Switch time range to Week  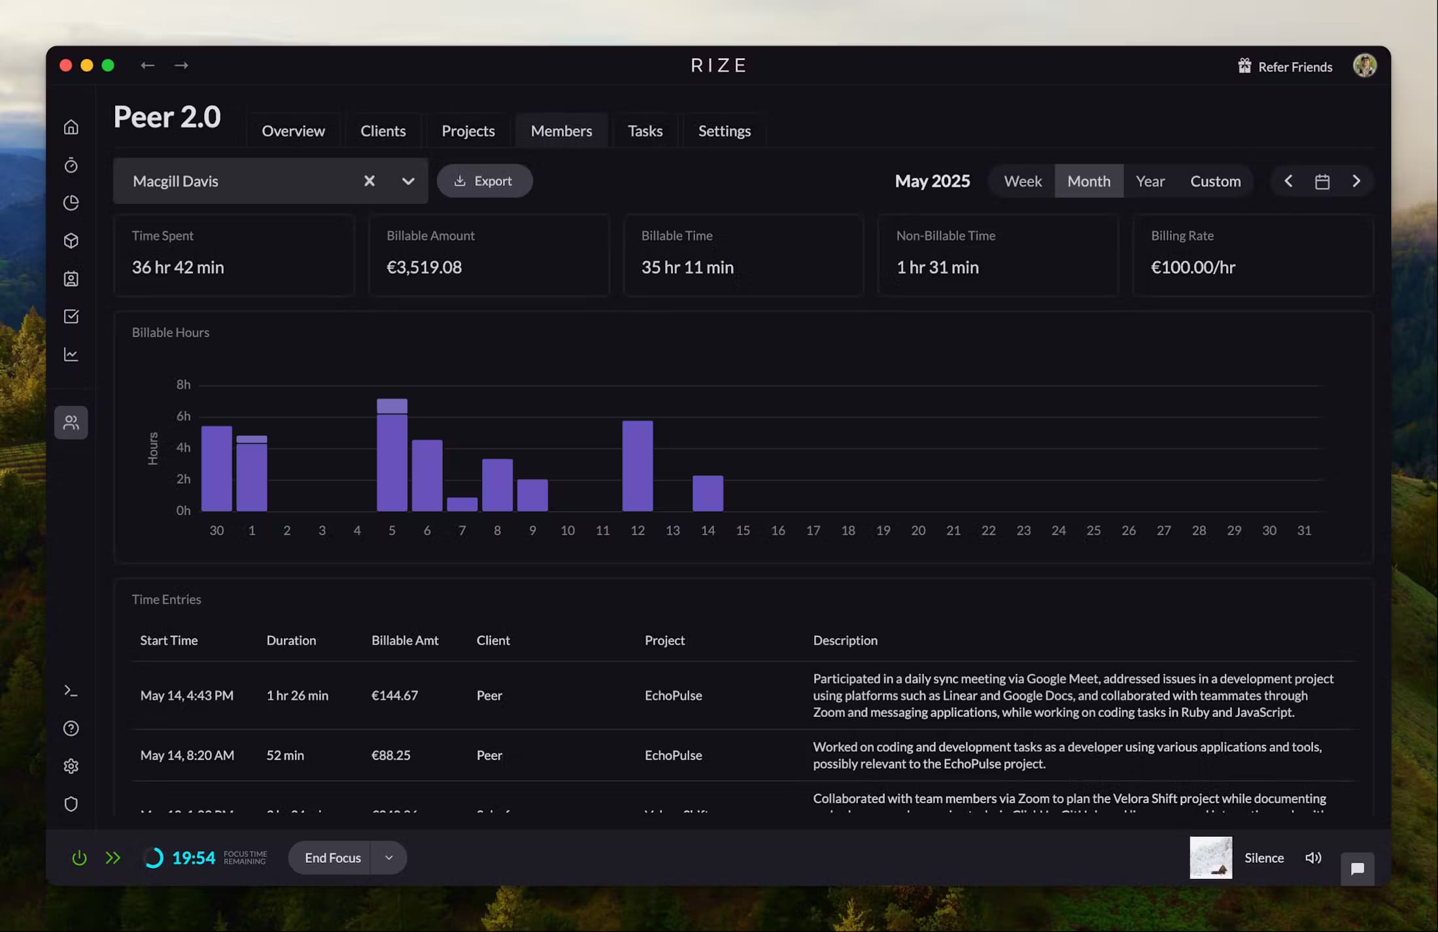(x=1022, y=181)
